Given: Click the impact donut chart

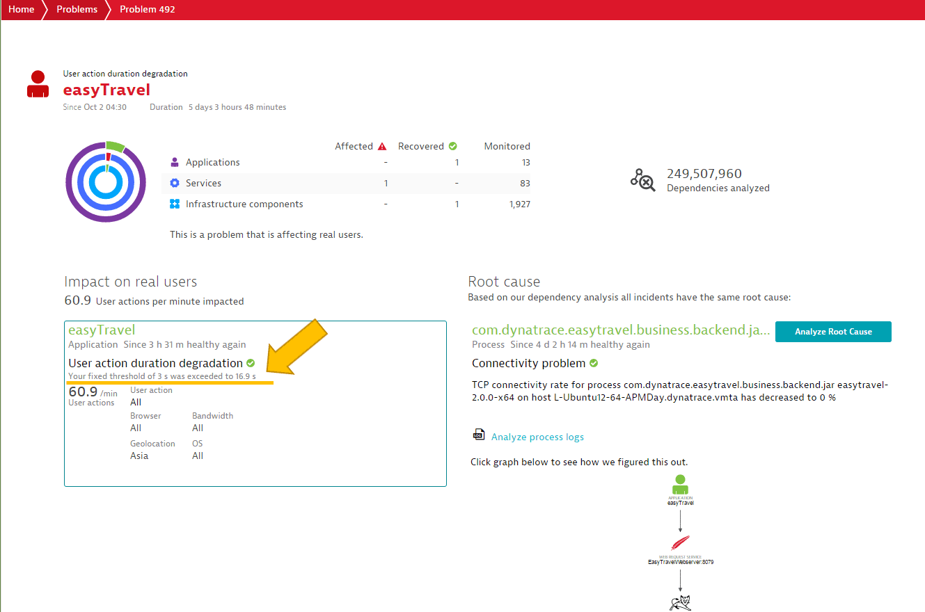Looking at the screenshot, I should (106, 182).
